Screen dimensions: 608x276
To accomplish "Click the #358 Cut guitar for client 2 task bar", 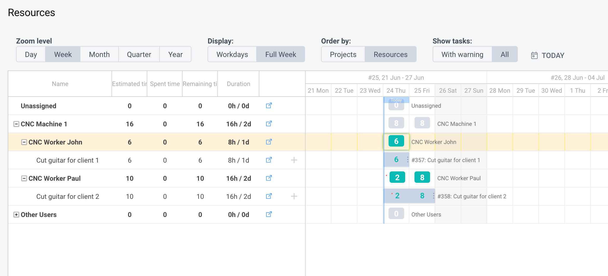I will coord(409,196).
